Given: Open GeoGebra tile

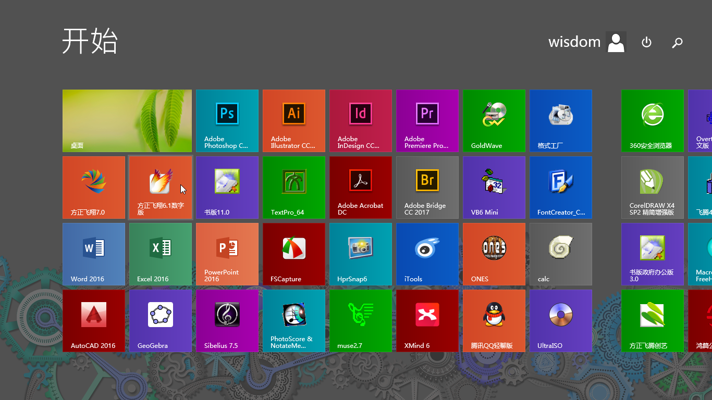Looking at the screenshot, I should 161,321.
